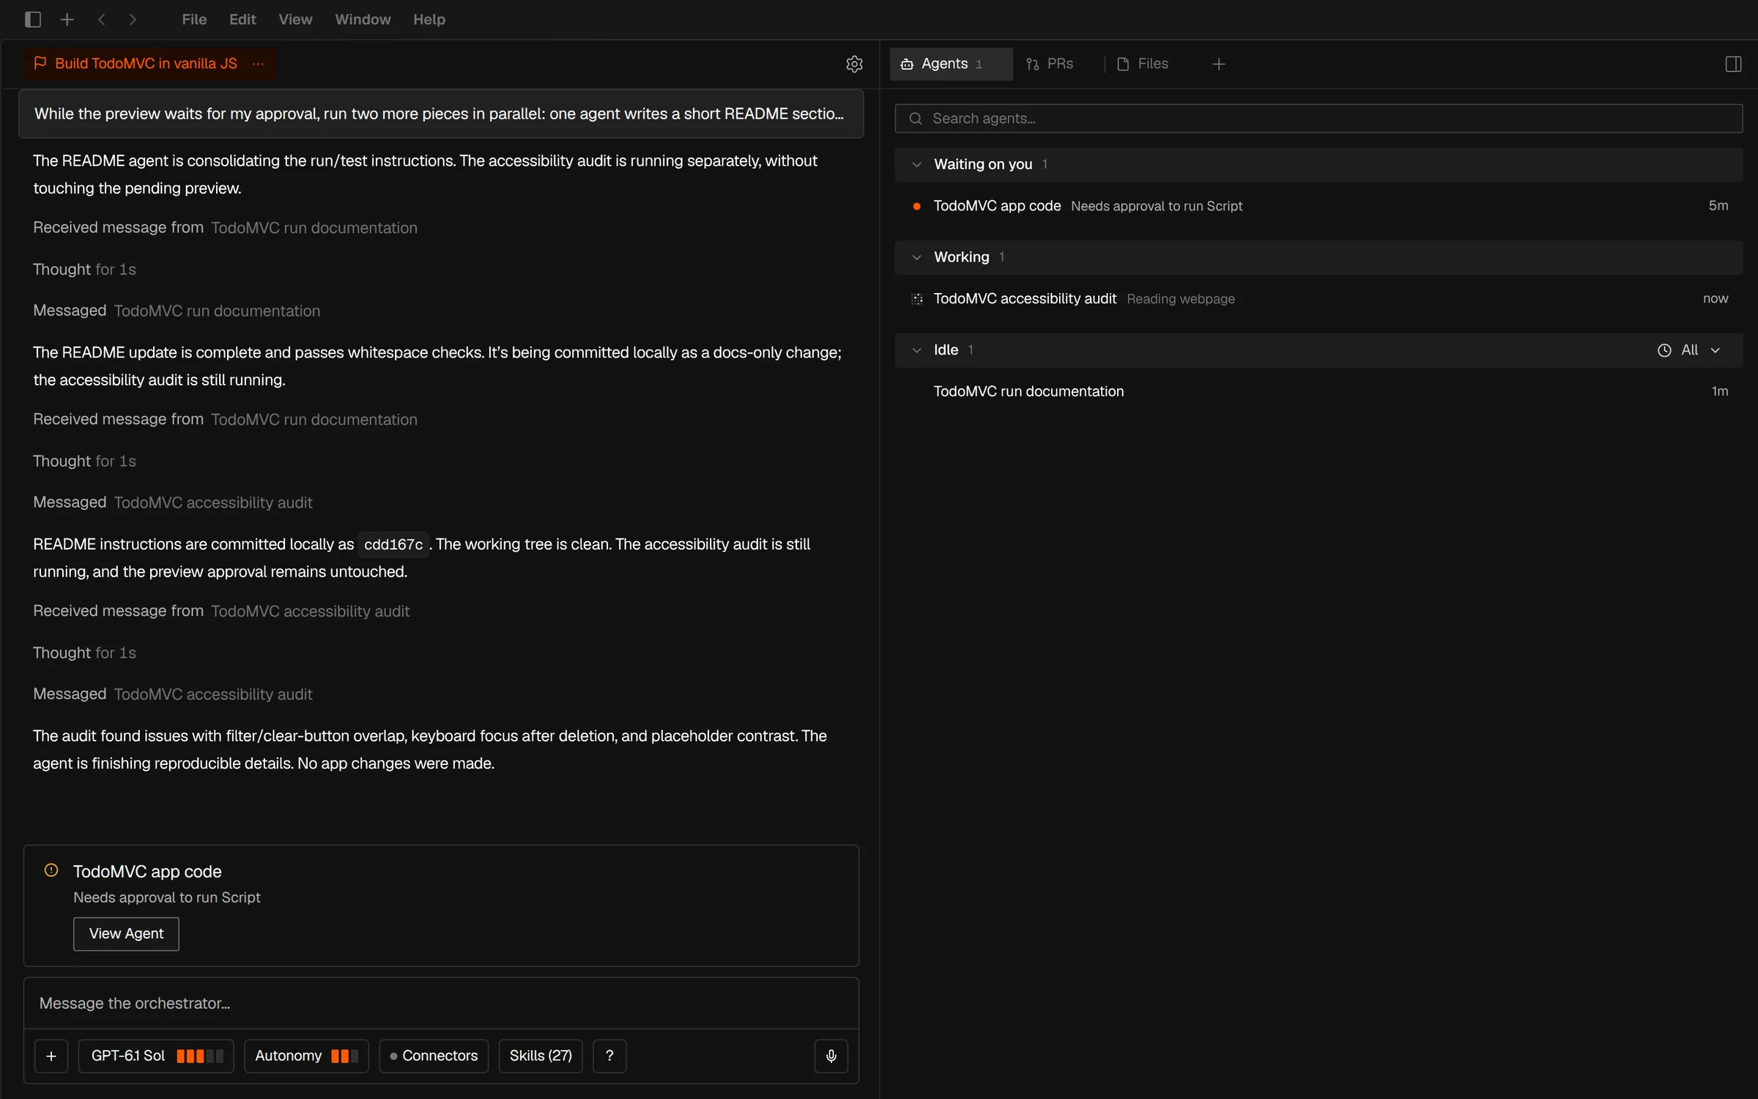Select TodoMVC run documentation agent row
This screenshot has height=1099, width=1758.
(1318, 391)
